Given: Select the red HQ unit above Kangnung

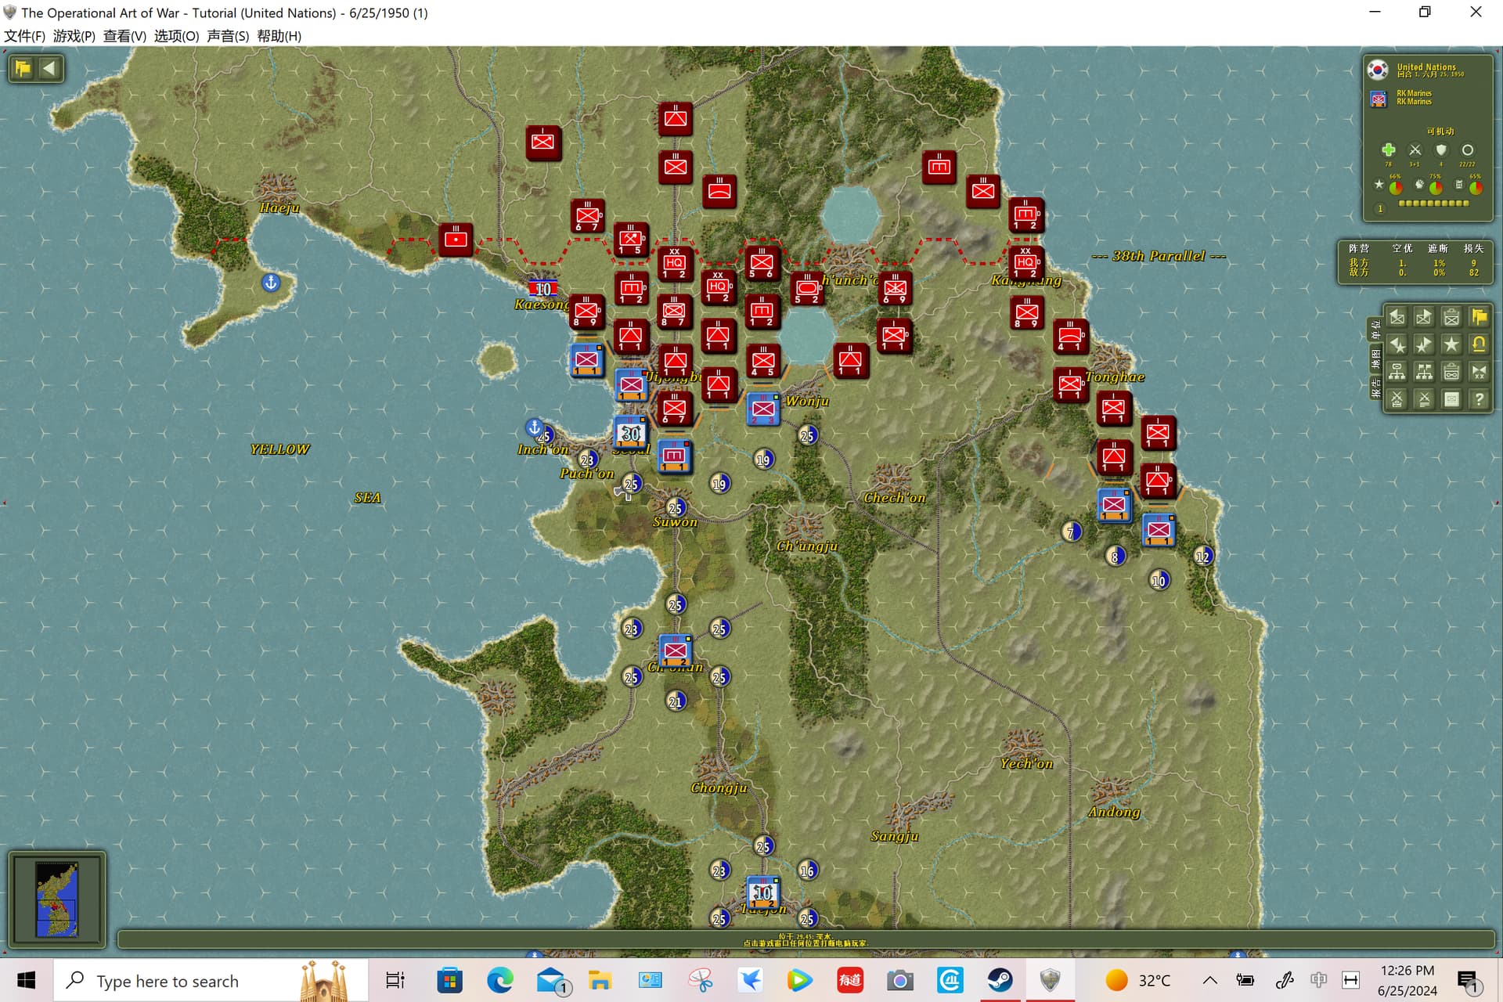Looking at the screenshot, I should (1025, 263).
